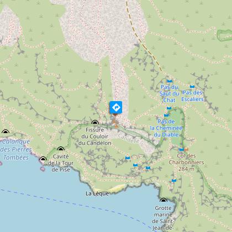Click the cave icon at Grotte marine
The height and width of the screenshot is (232, 232).
coord(164,200)
